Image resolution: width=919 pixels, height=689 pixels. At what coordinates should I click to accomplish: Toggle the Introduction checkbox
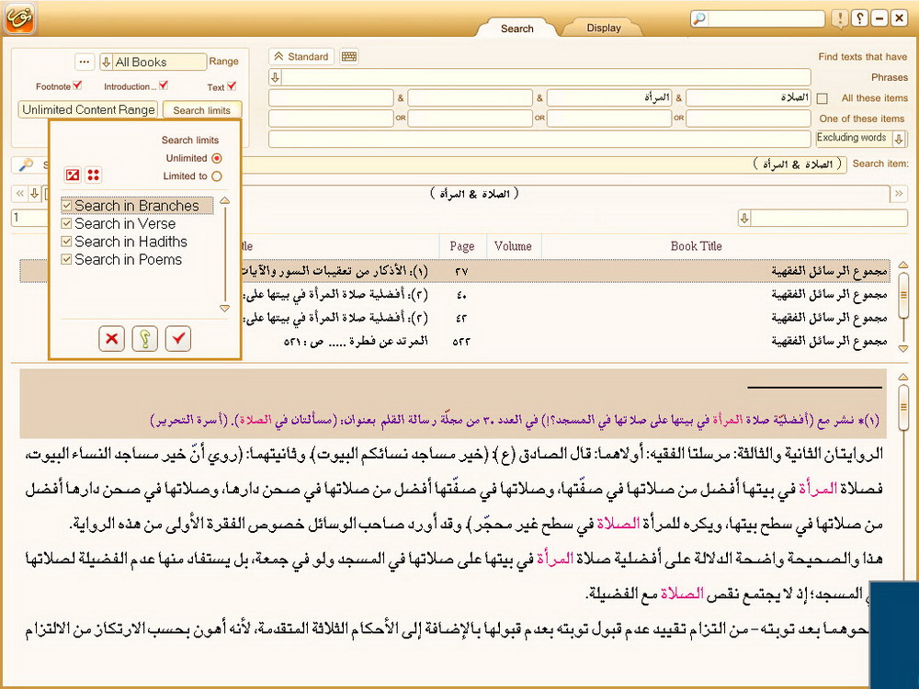(164, 85)
